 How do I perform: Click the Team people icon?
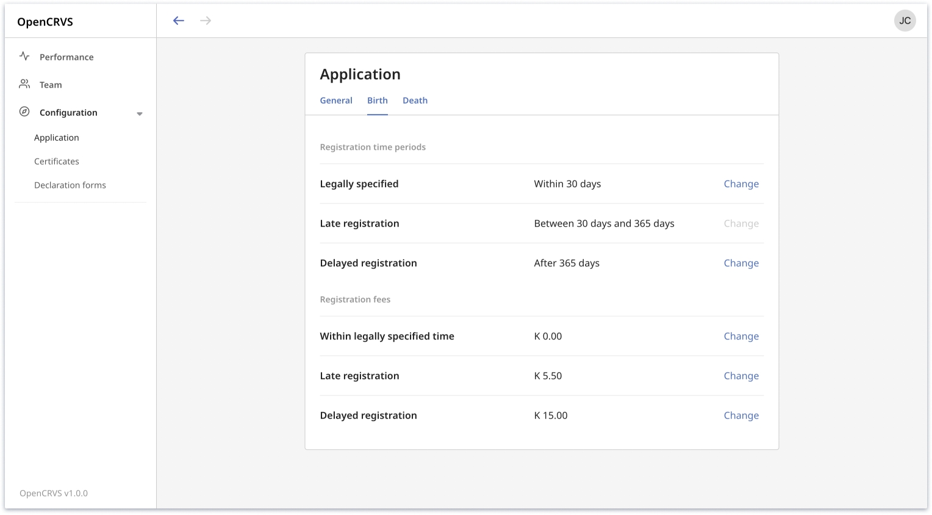click(x=24, y=84)
